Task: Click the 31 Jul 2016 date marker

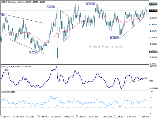Action: (93, 117)
